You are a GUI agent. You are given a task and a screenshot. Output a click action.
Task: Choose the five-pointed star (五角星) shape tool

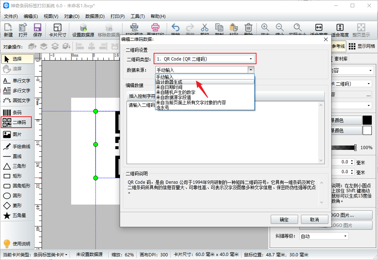[x=17, y=216]
